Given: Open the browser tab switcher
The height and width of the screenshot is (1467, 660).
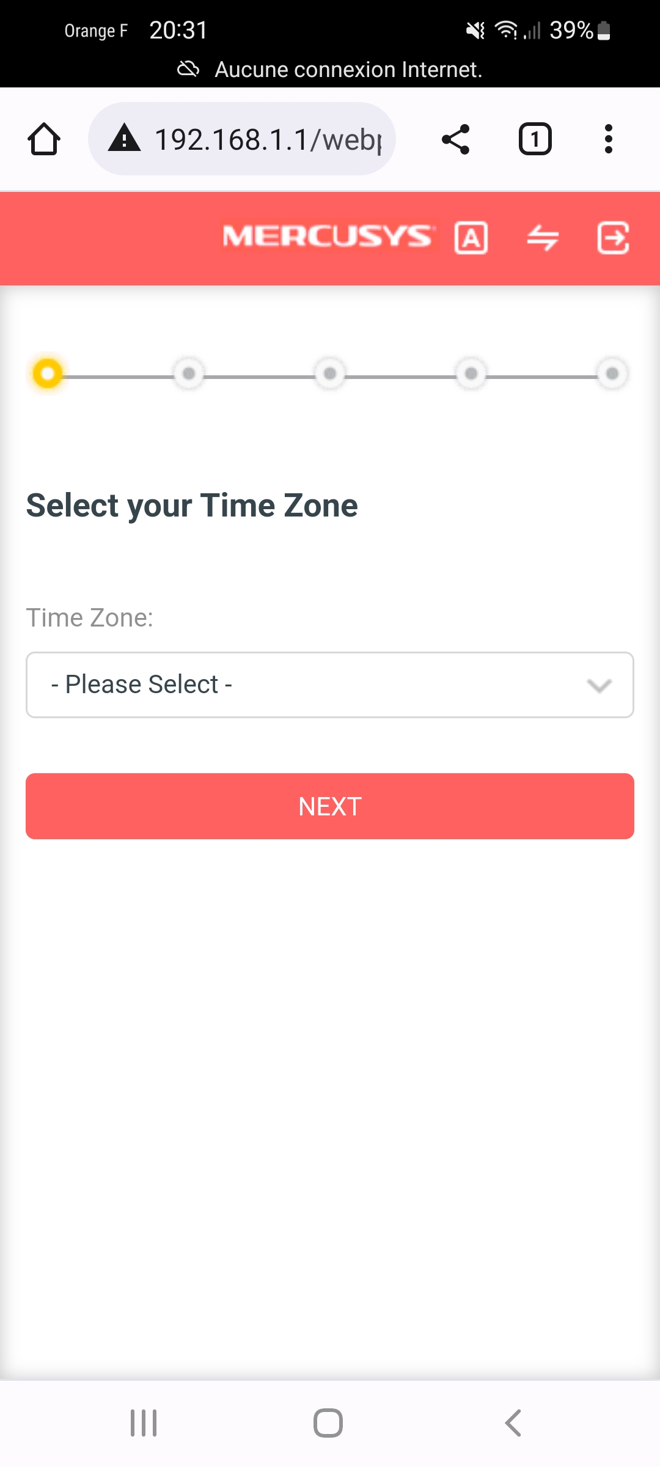Looking at the screenshot, I should 535,139.
